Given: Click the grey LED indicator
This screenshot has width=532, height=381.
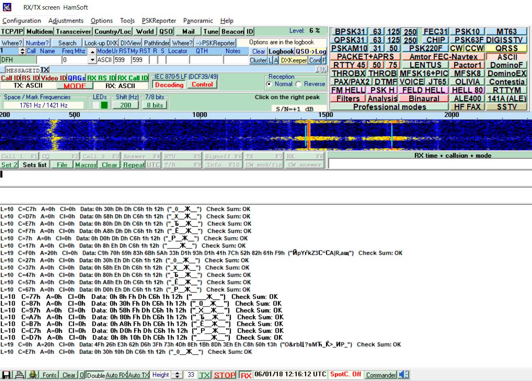Looking at the screenshot, I should 96,105.
